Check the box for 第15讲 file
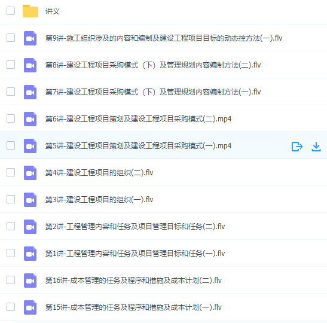Image resolution: width=327 pixels, height=323 pixels. tap(11, 307)
